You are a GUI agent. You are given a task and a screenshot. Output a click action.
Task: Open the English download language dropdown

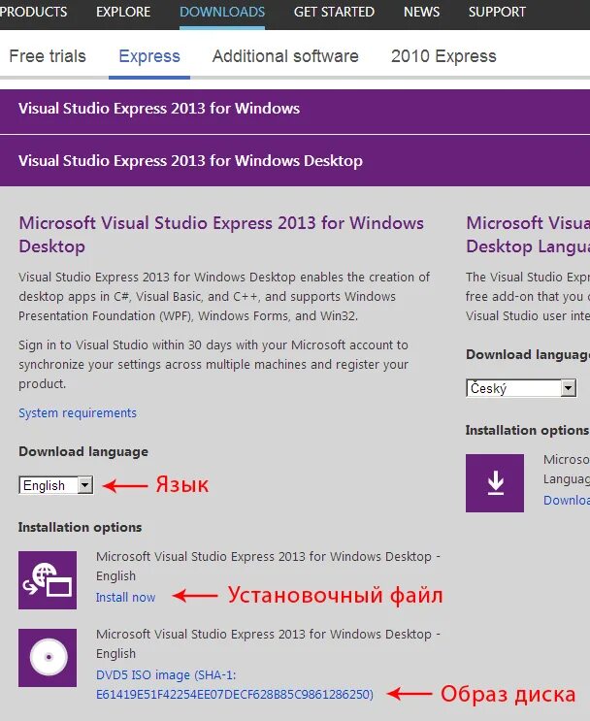click(56, 485)
